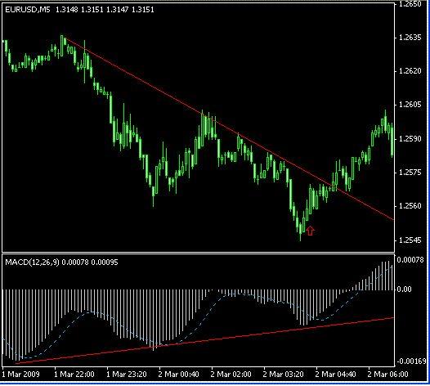
Task: Click the 1.2635 price scale label
Action: coord(410,38)
